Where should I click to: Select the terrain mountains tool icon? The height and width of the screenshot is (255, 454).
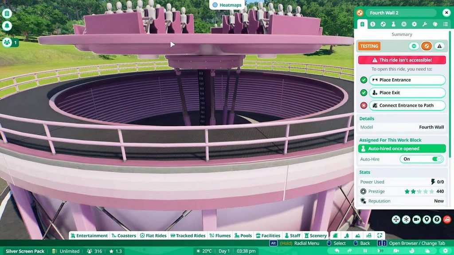(x=358, y=236)
